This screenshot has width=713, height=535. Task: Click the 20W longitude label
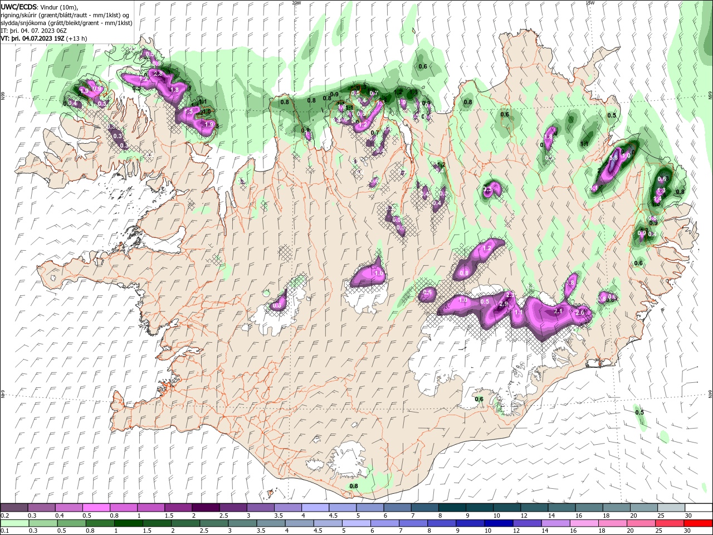(296, 2)
